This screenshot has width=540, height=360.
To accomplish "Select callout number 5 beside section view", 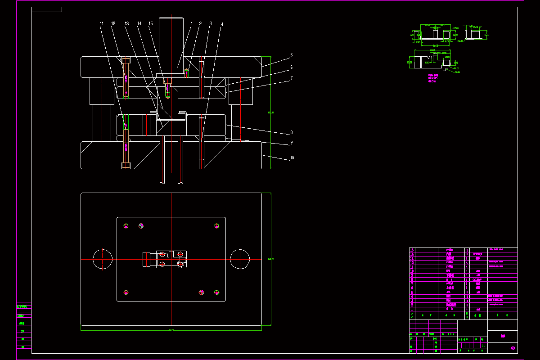I will coord(292,56).
